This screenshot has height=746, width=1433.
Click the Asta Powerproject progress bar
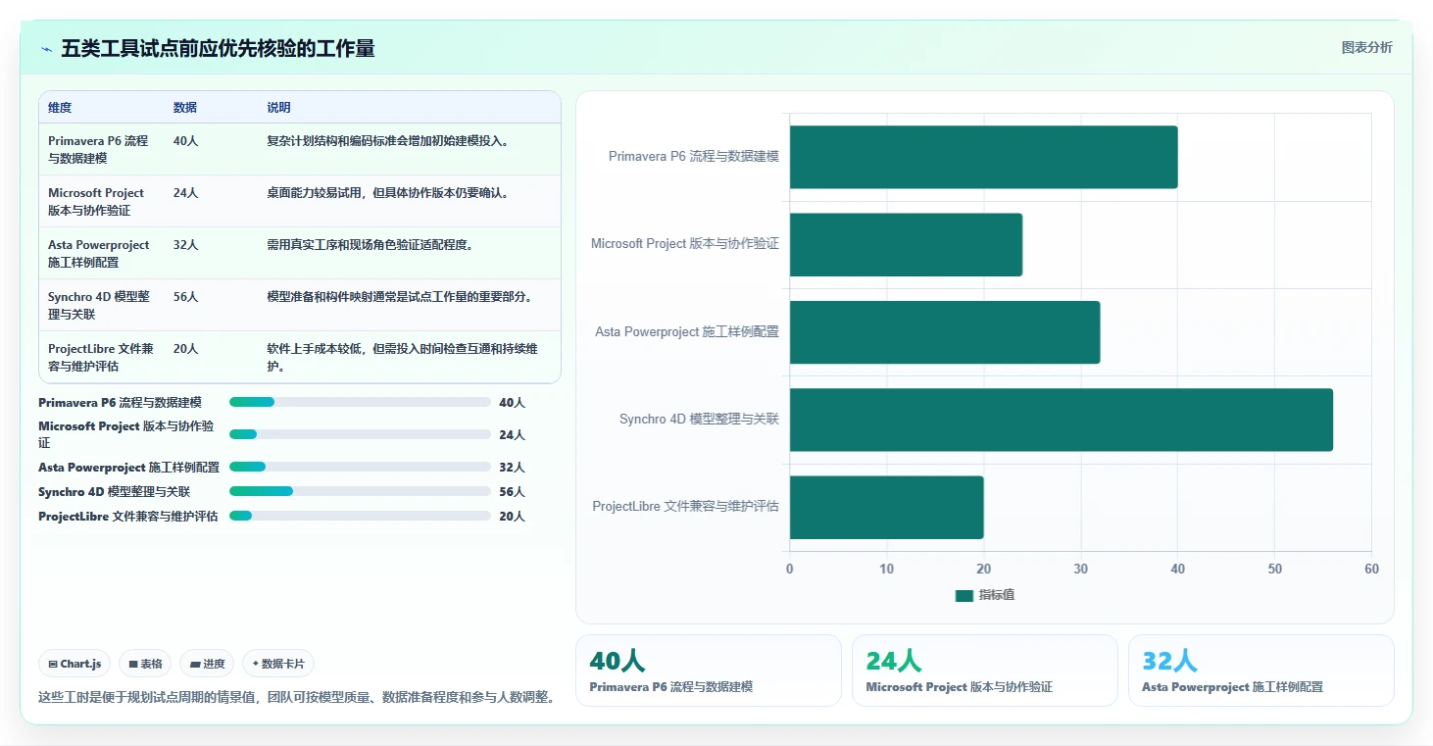[x=360, y=467]
